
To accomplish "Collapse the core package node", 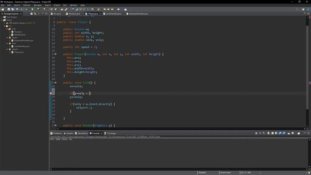I will tap(7, 29).
